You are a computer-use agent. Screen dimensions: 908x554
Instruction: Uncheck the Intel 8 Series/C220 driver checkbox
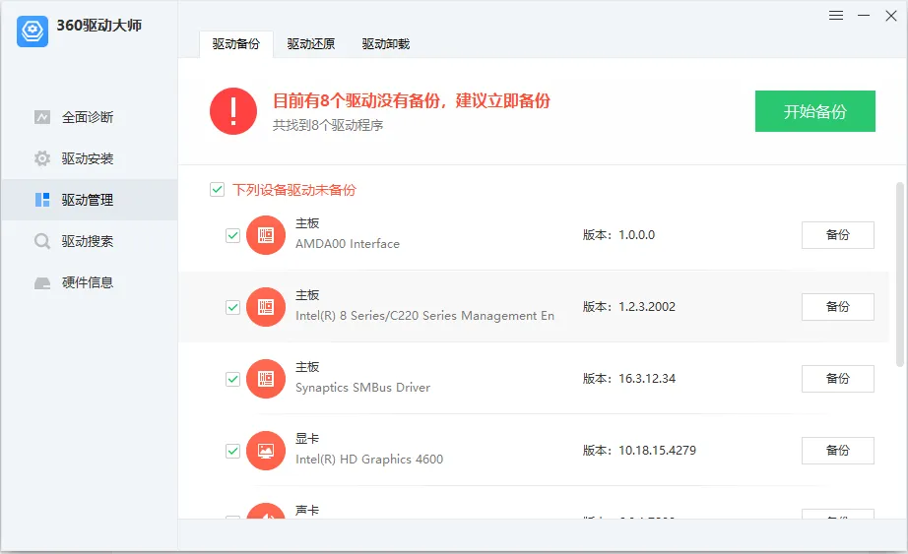[x=232, y=307]
